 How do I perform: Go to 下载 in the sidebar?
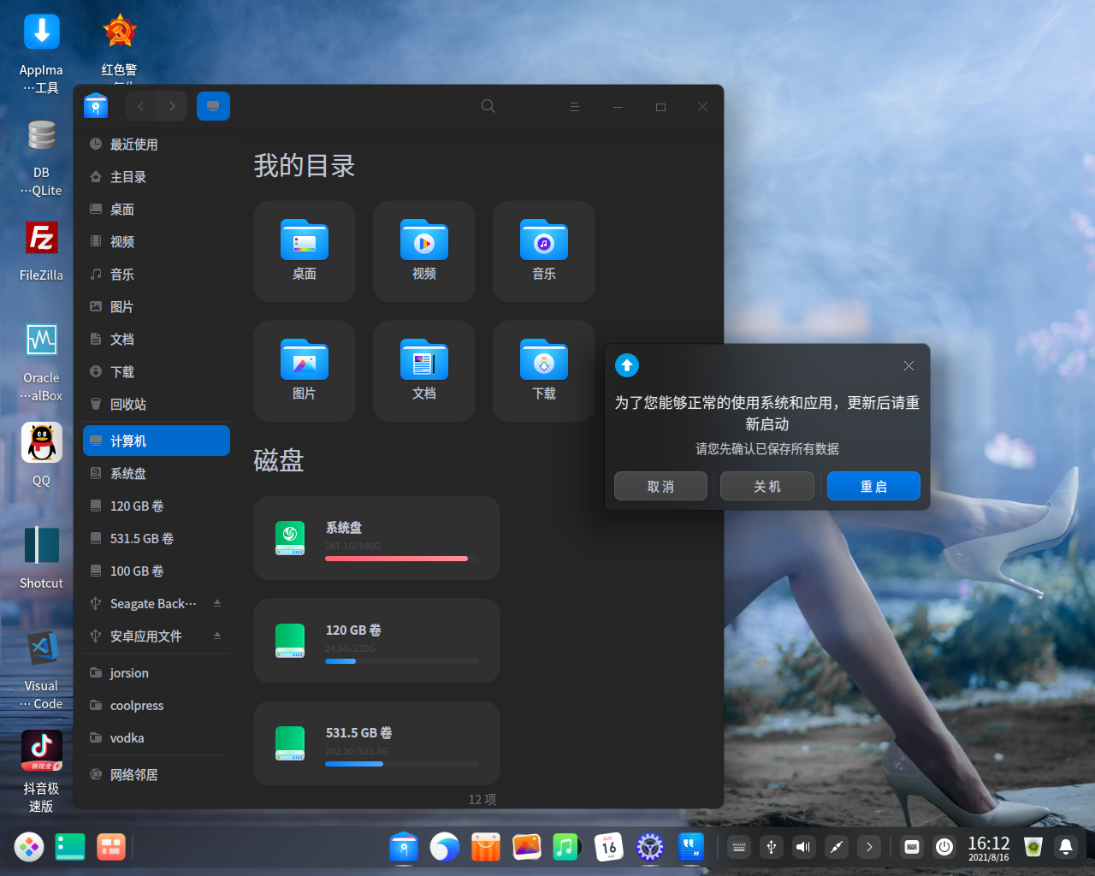pyautogui.click(x=157, y=372)
